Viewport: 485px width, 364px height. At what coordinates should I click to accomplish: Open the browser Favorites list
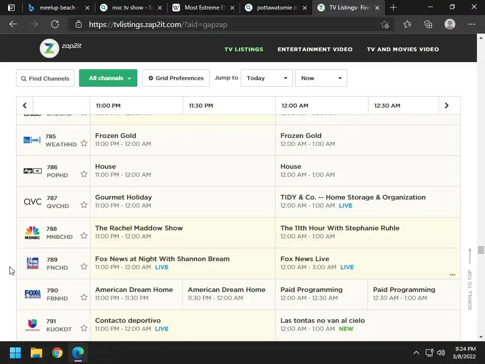[x=407, y=24]
